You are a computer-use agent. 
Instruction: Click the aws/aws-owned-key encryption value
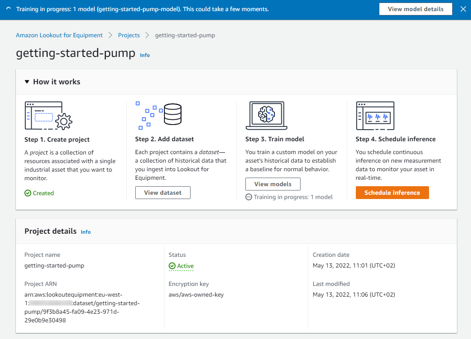pyautogui.click(x=196, y=294)
